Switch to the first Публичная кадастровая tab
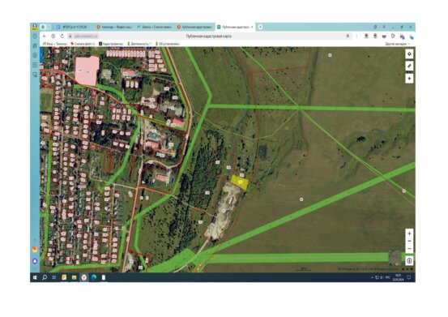The height and width of the screenshot is (317, 448). point(194,27)
